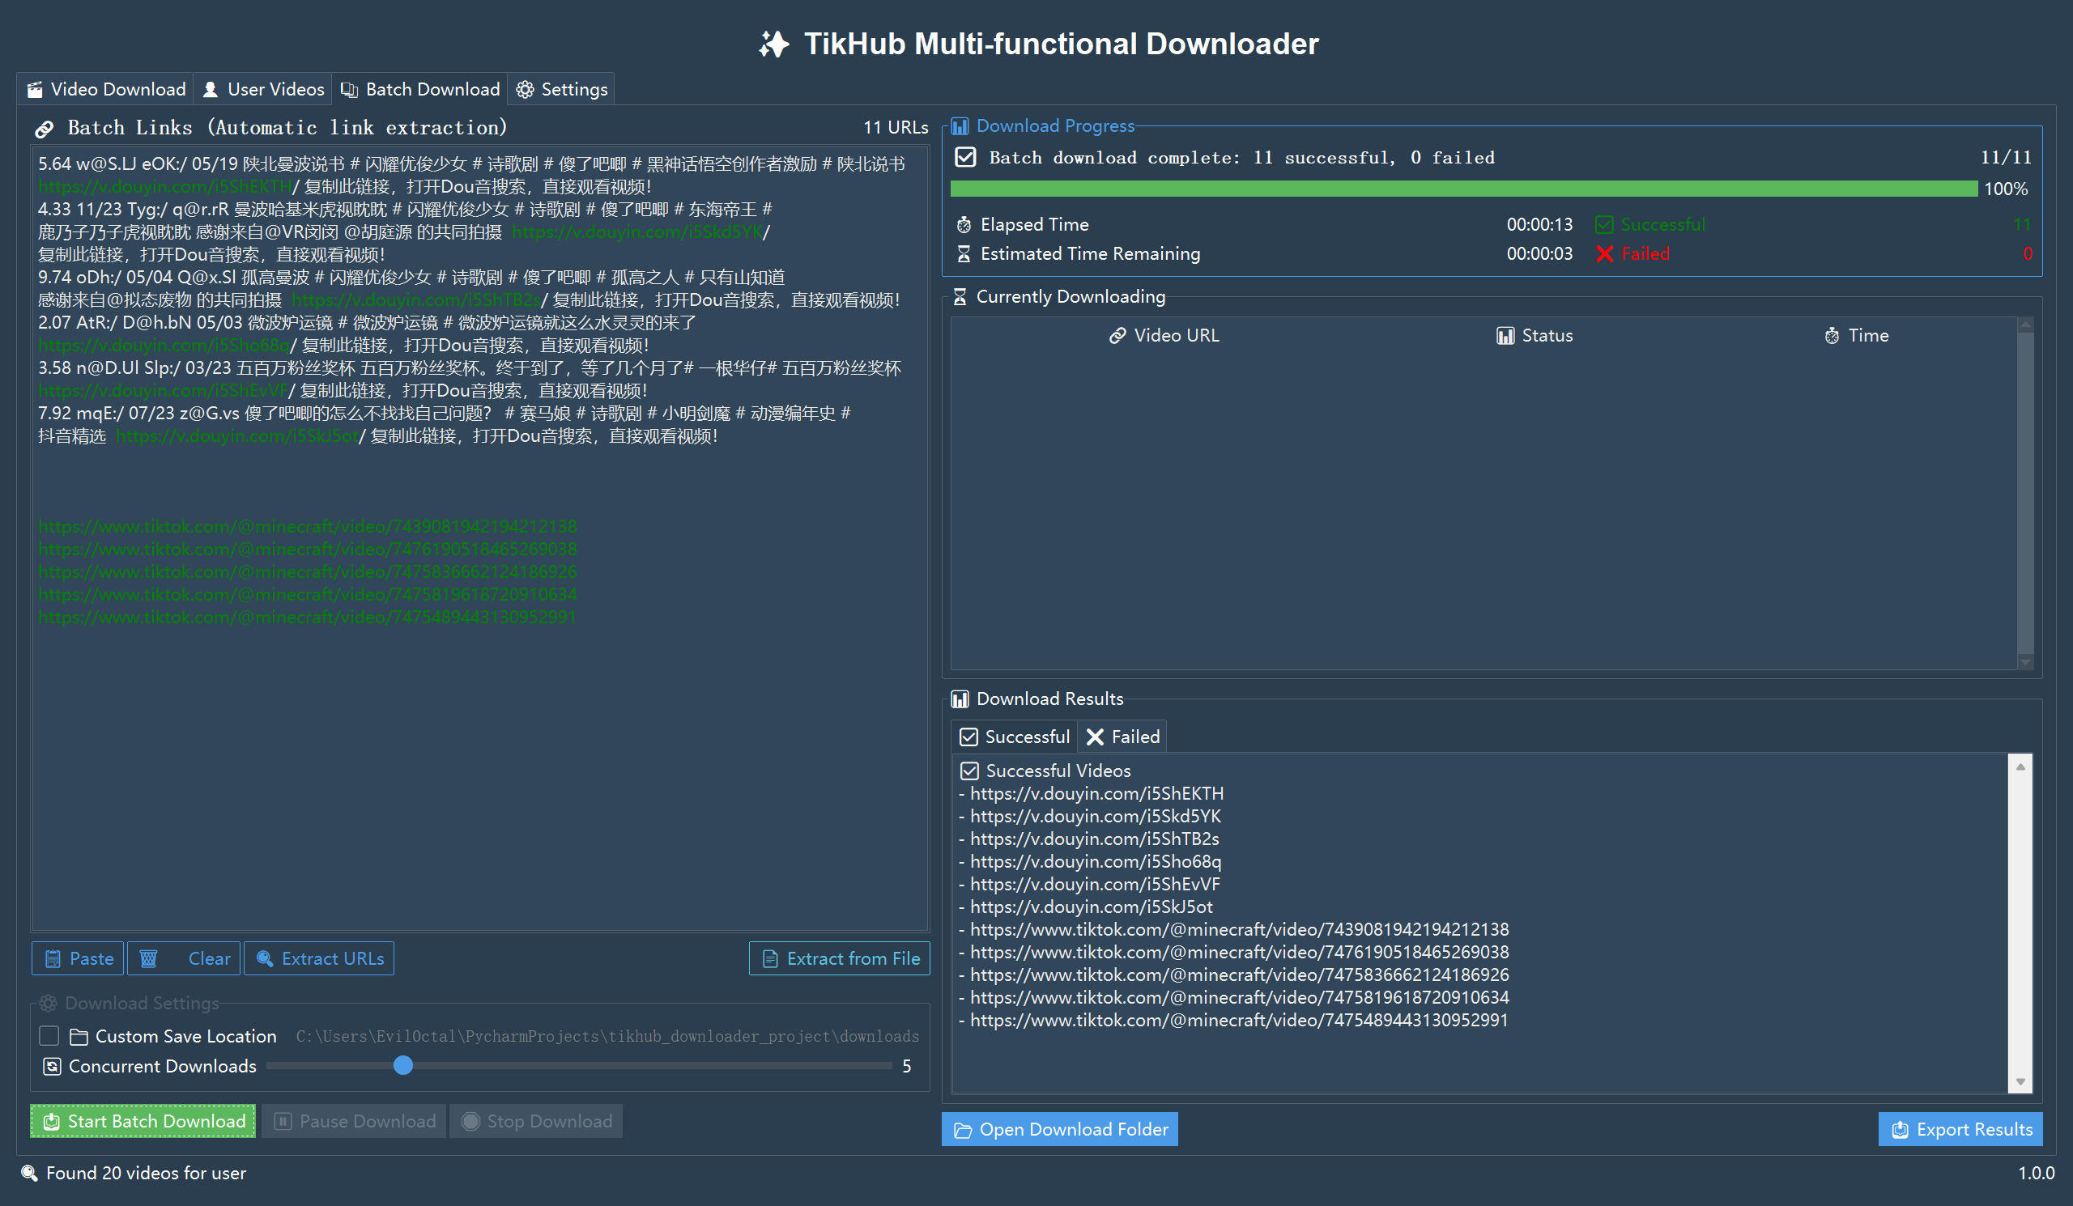Viewport: 2073px width, 1206px height.
Task: Click the folder icon beside Custom Save Location
Action: coord(79,1036)
